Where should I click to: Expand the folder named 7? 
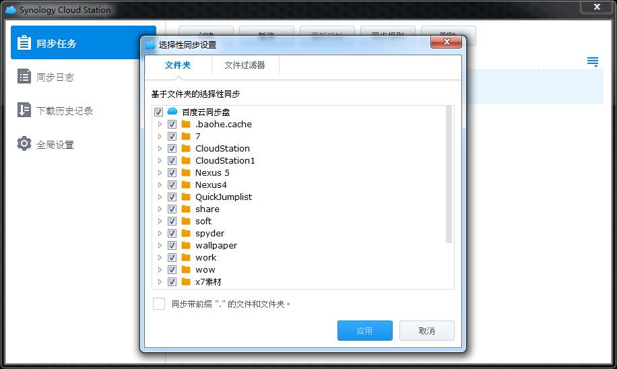160,136
